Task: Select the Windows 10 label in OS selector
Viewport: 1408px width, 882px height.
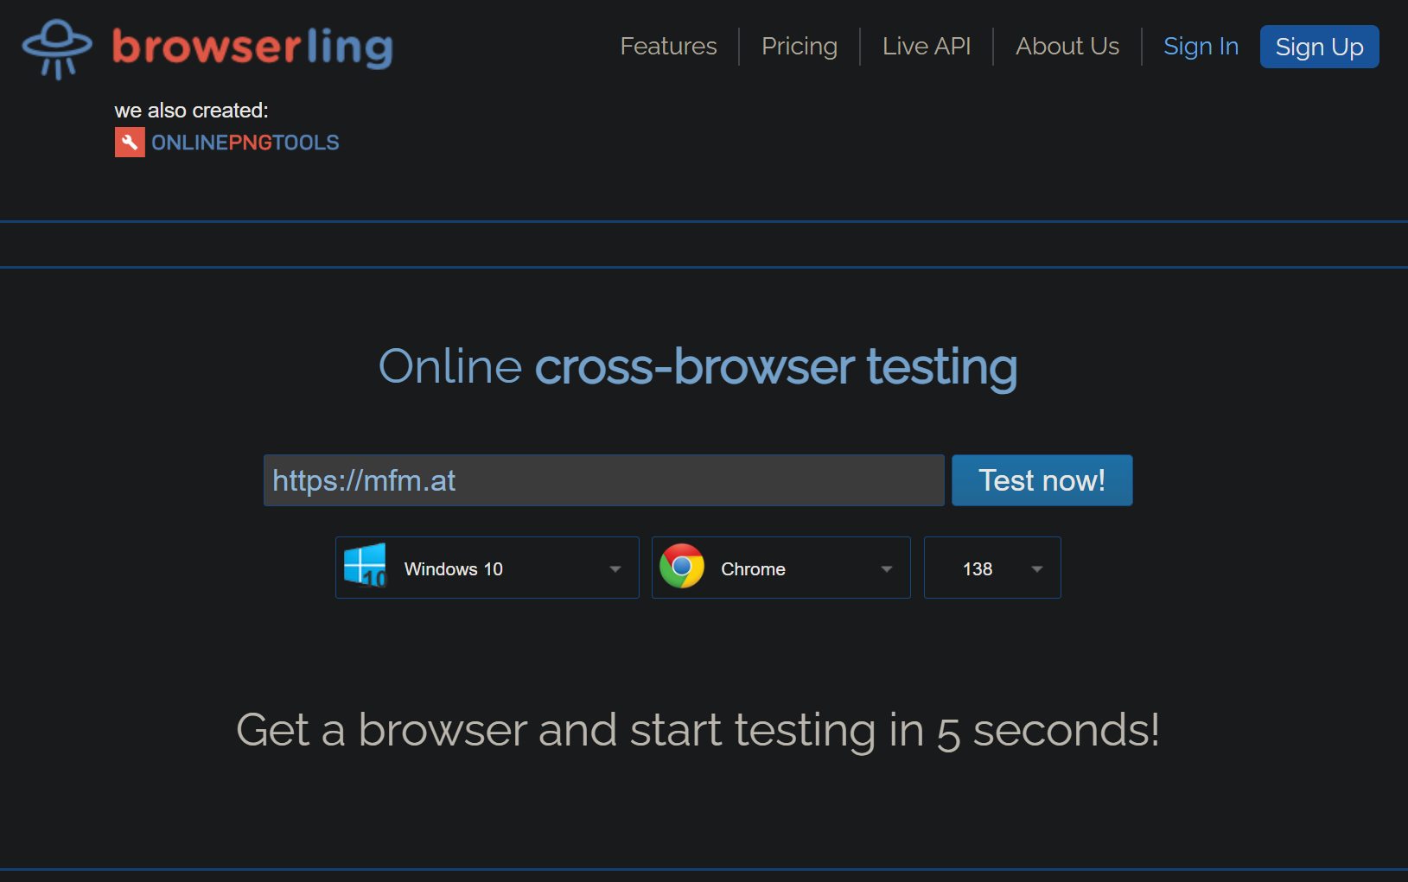Action: (453, 568)
